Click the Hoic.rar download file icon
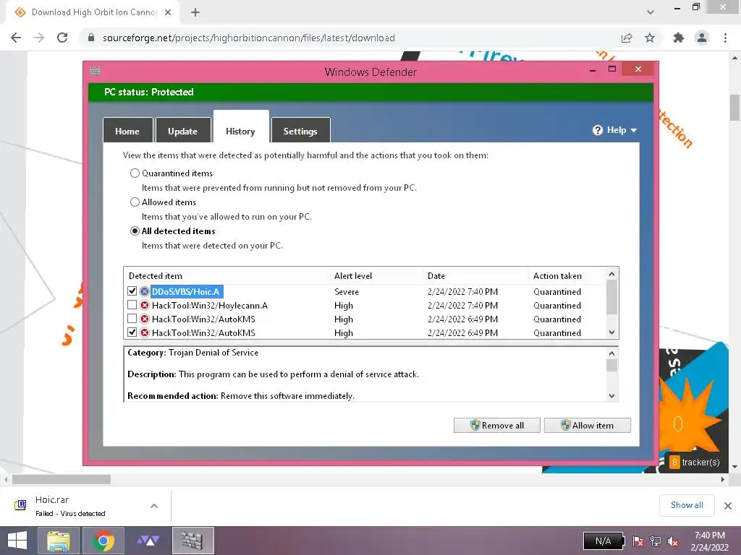The width and height of the screenshot is (741, 555). 20,505
